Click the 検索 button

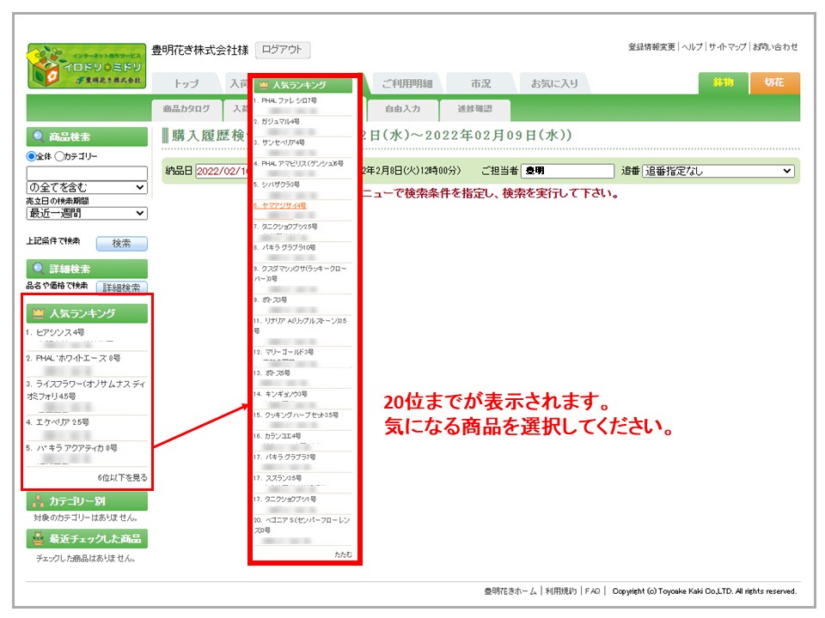pos(121,244)
